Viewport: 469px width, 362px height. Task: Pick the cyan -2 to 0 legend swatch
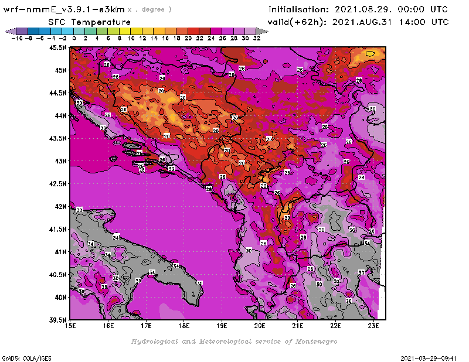click(x=67, y=31)
